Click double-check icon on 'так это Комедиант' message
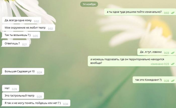 [173, 81]
